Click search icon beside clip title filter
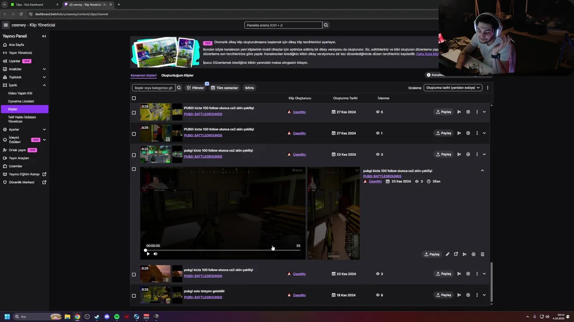 179,88
